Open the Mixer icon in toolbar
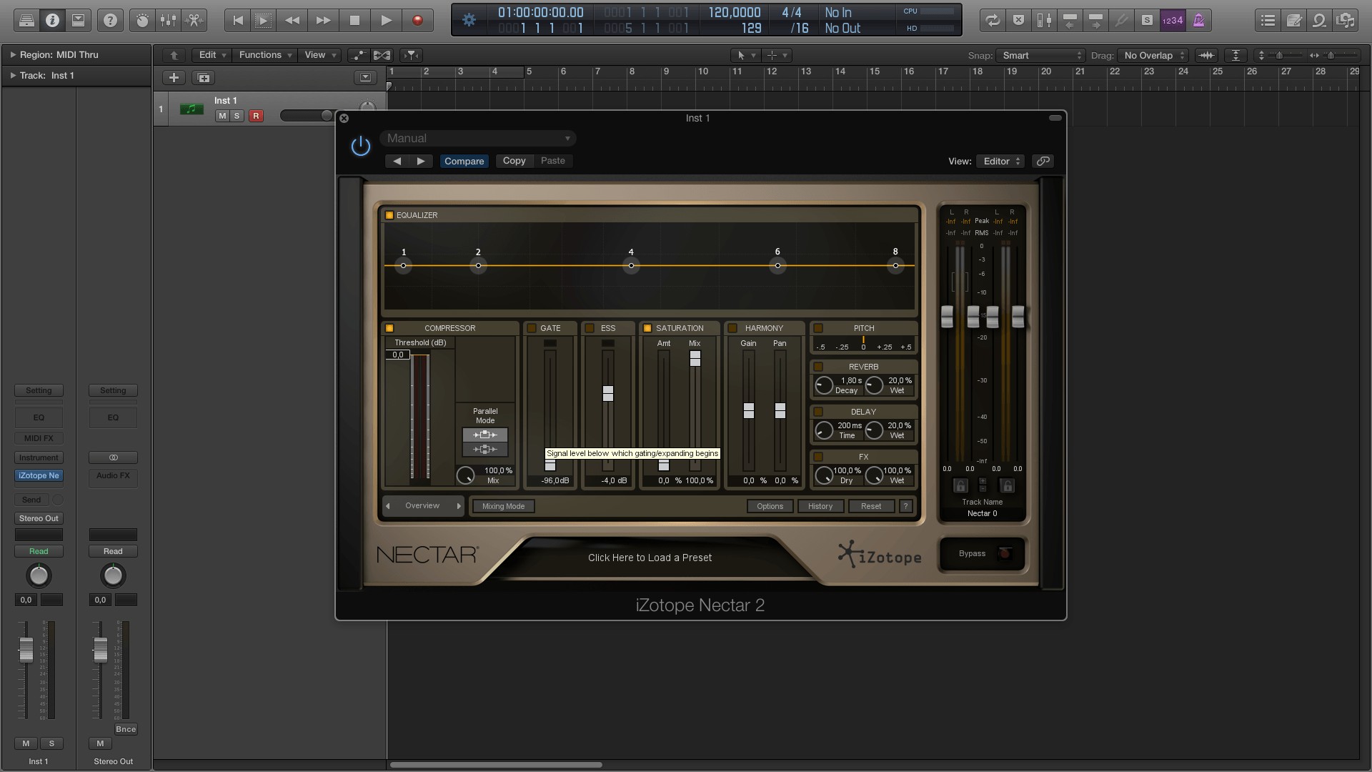The image size is (1372, 772). click(x=168, y=21)
